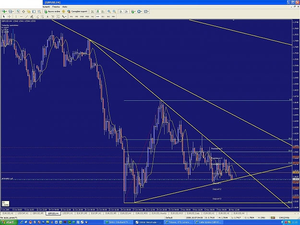
Task: Switch to Interbank FX taskbar window
Action: point(119,222)
